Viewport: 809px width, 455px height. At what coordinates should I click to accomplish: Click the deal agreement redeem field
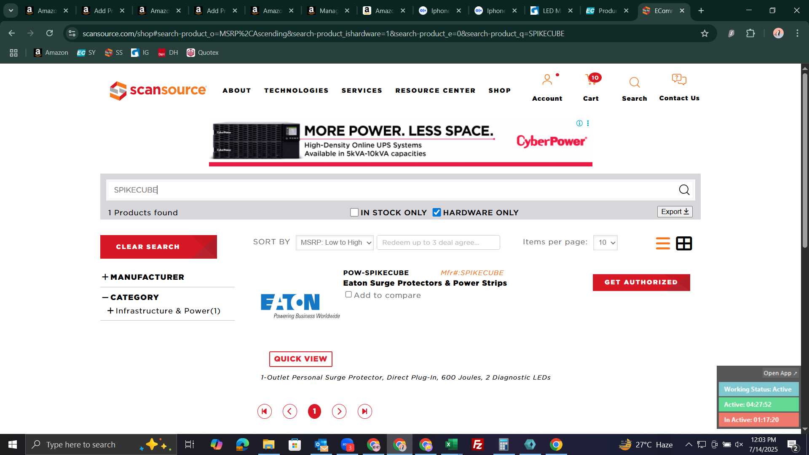(438, 243)
